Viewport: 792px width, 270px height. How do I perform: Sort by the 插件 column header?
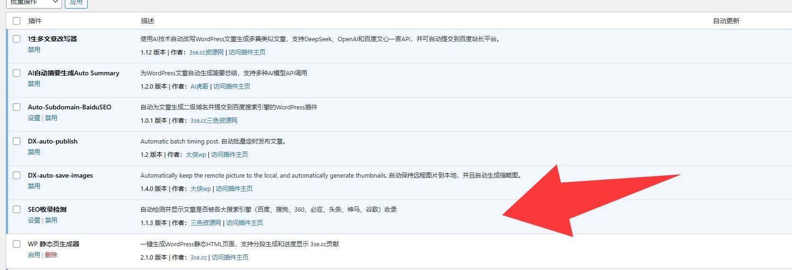tap(35, 21)
